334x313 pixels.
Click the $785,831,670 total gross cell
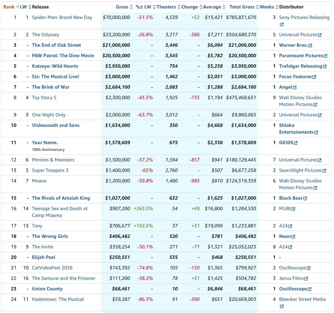click(241, 18)
